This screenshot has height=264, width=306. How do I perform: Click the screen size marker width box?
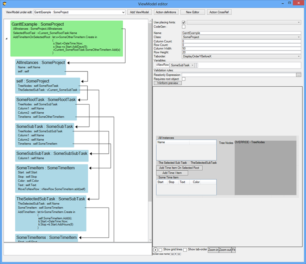172,254
